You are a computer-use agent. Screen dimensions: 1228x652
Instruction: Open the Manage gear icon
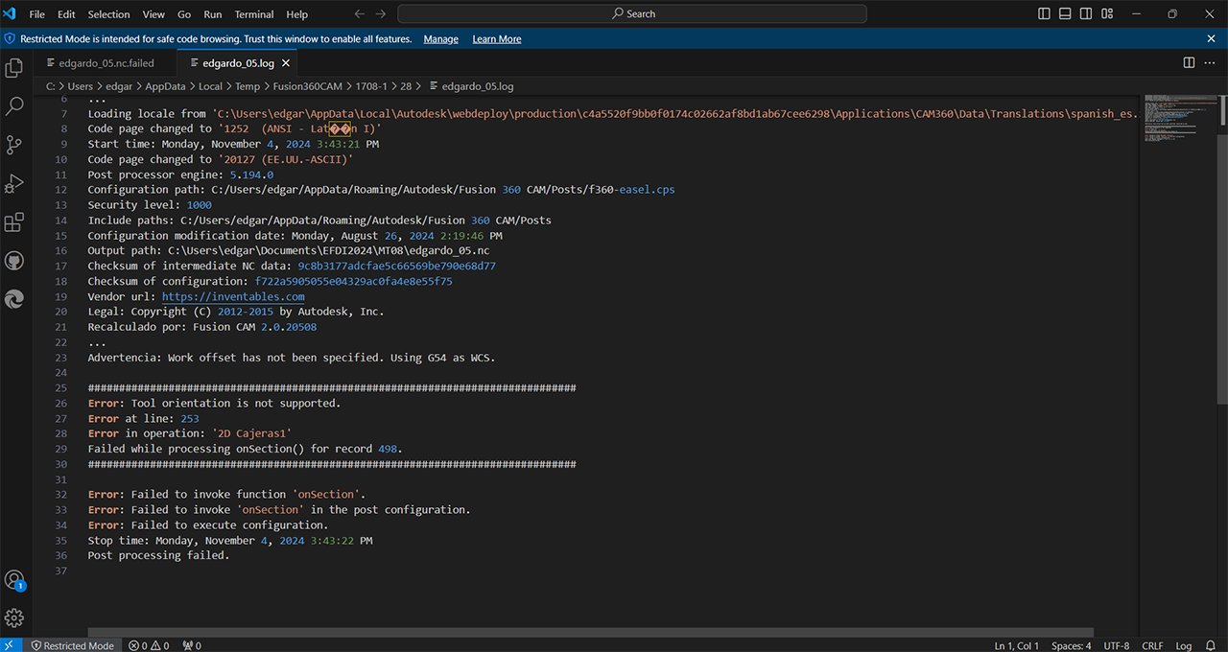14,618
